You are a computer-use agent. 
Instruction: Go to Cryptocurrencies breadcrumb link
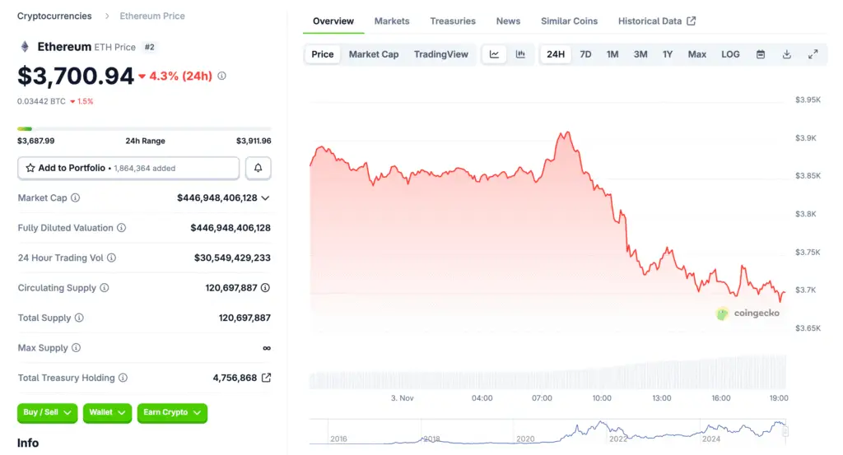click(56, 16)
